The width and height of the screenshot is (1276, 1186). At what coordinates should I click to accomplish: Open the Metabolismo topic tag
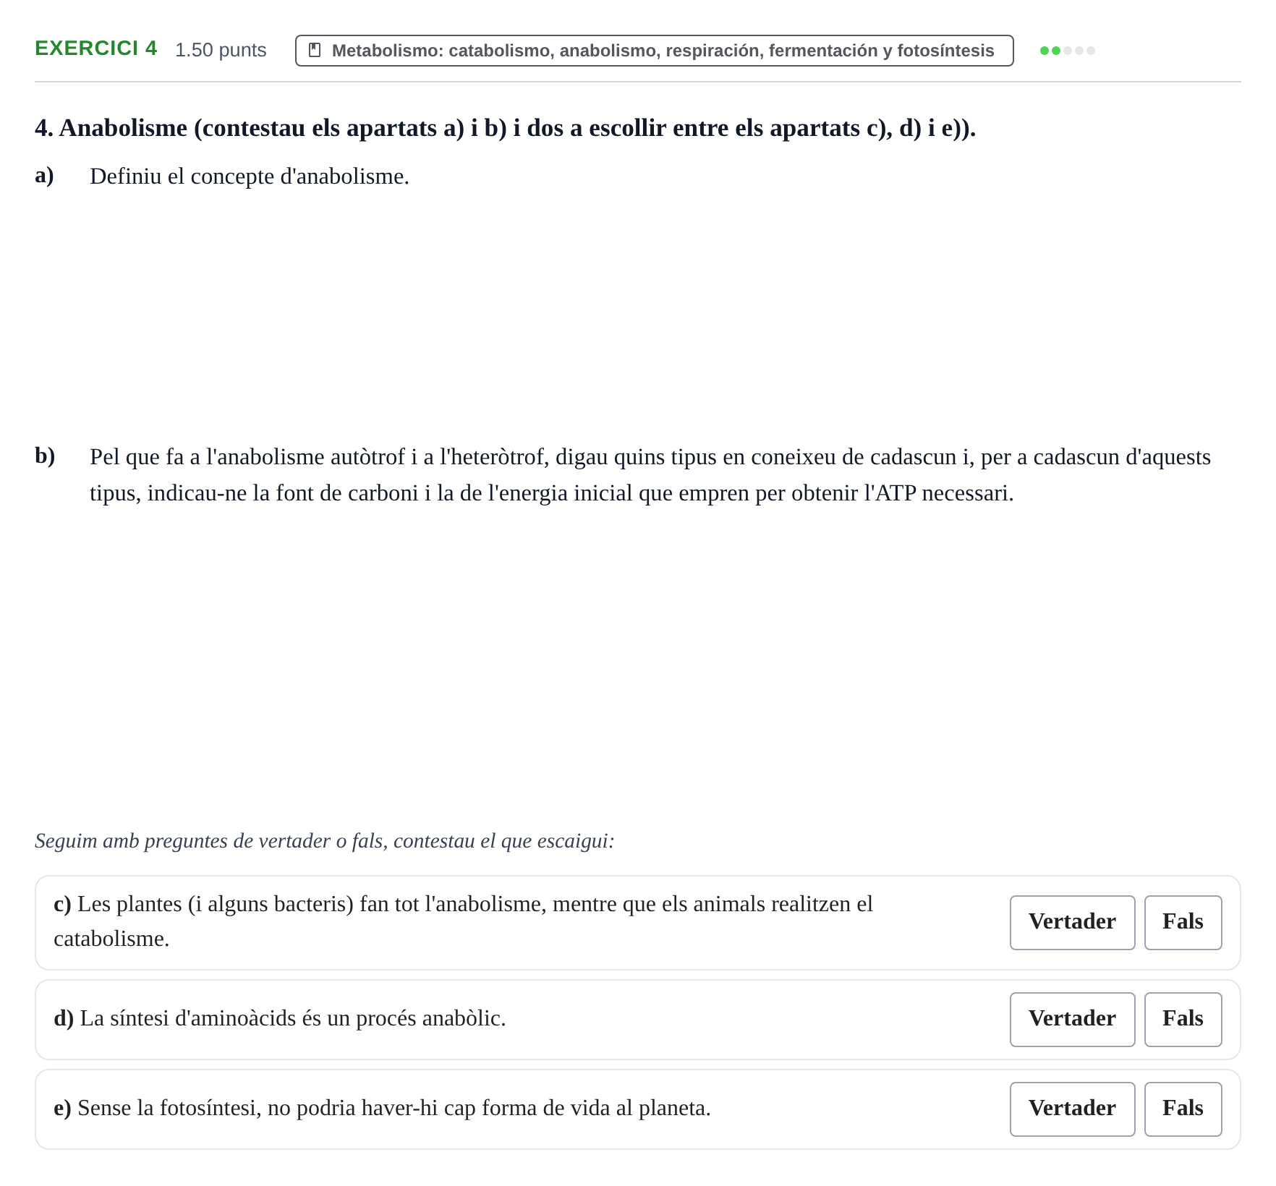point(654,51)
